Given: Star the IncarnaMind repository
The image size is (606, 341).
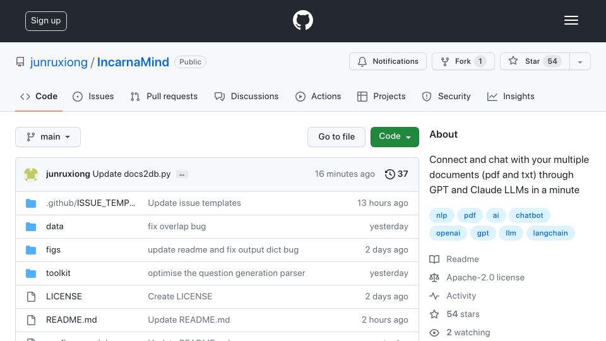Looking at the screenshot, I should point(535,61).
